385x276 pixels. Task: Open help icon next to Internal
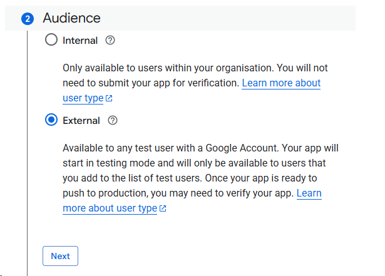click(110, 41)
